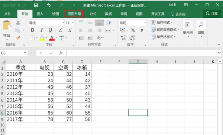Screen dimensions: 223x135
Task: Click the Increase Indent icon
Action: (90, 38)
